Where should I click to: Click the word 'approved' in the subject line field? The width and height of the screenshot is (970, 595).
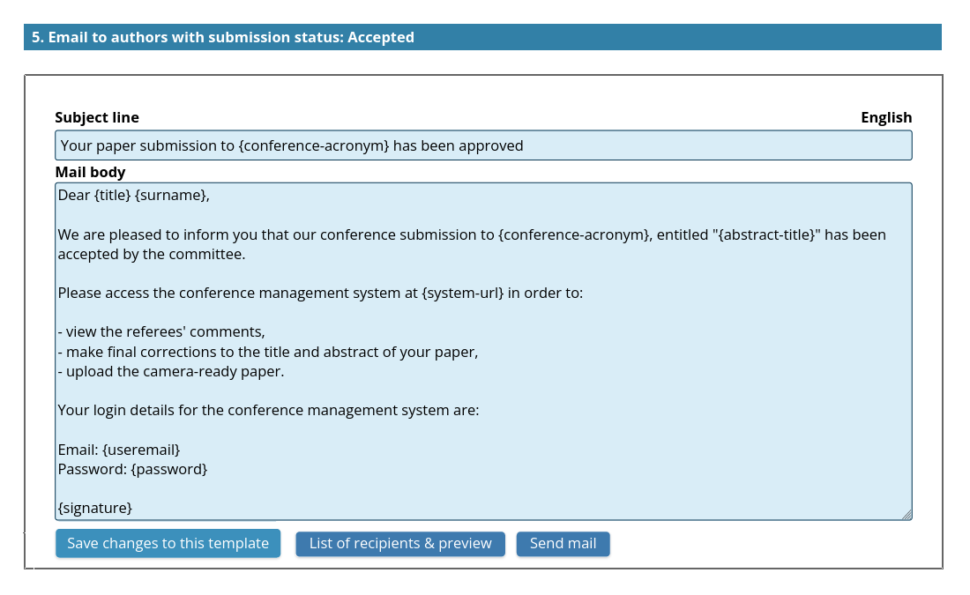pyautogui.click(x=489, y=145)
